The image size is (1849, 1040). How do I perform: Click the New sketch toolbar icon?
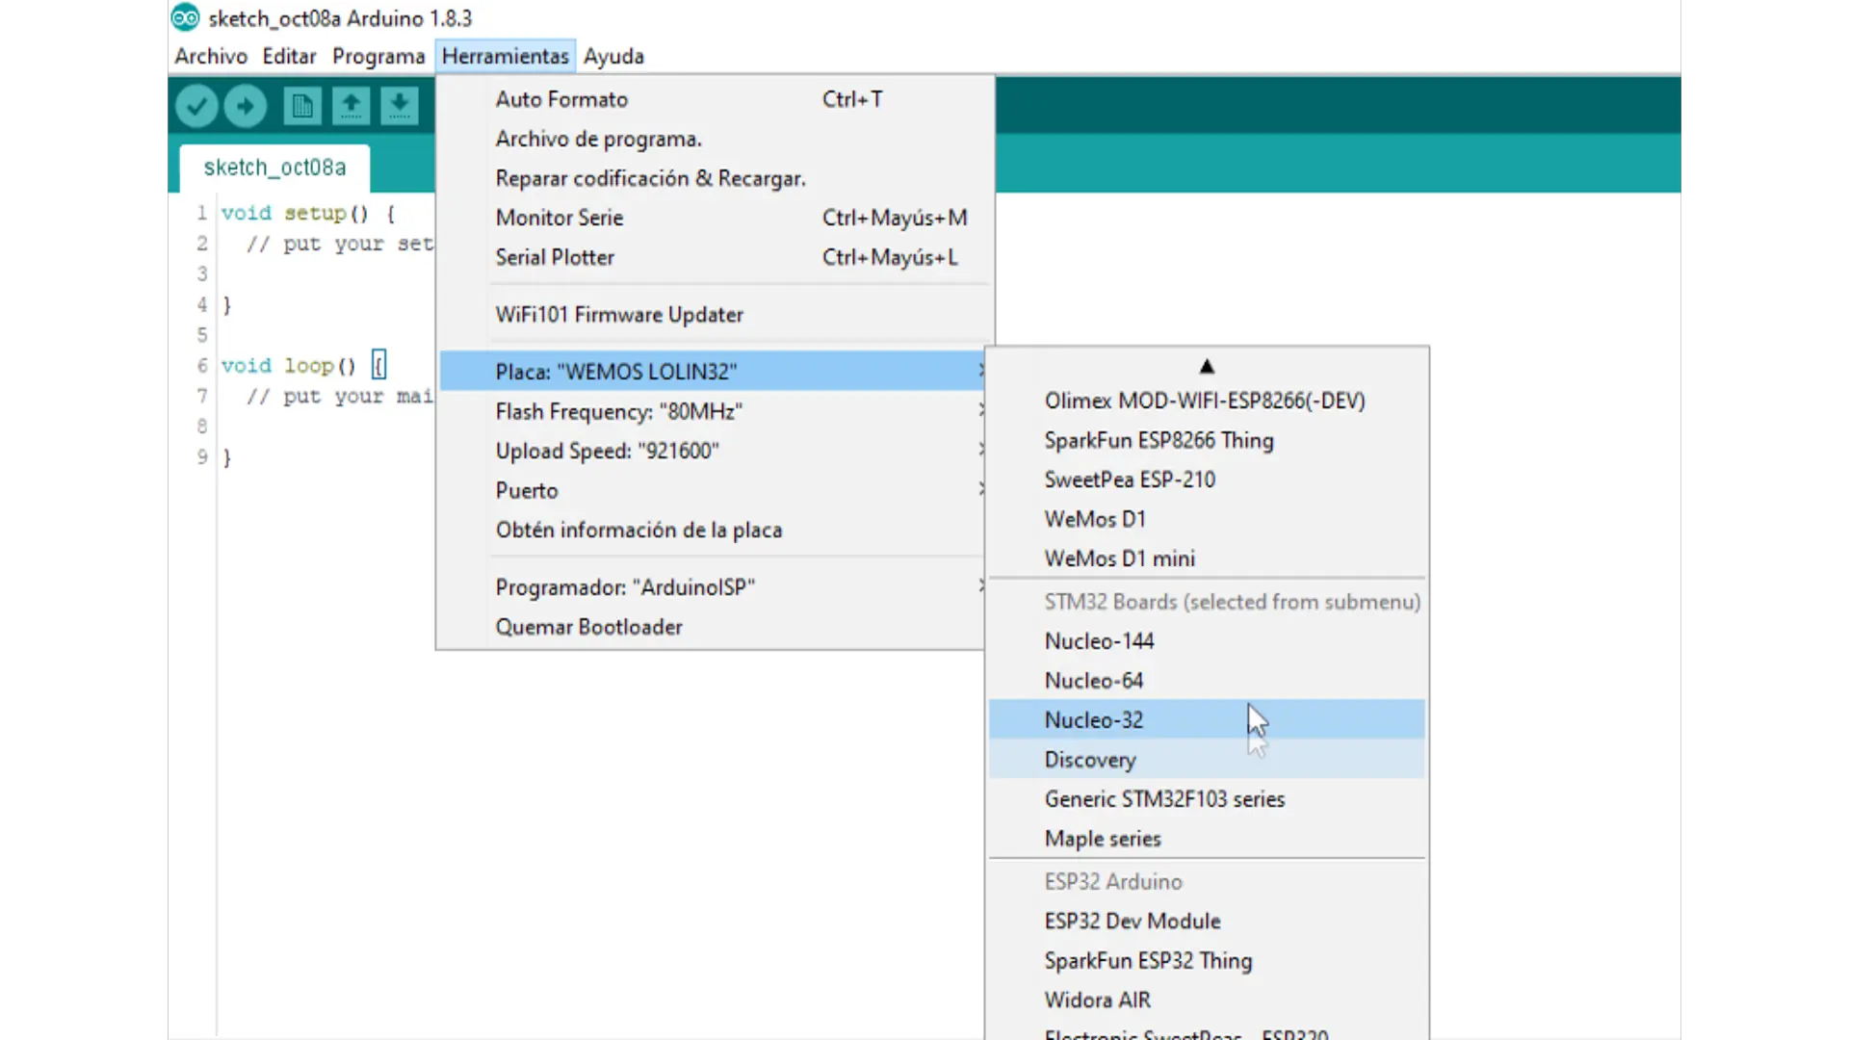[301, 106]
